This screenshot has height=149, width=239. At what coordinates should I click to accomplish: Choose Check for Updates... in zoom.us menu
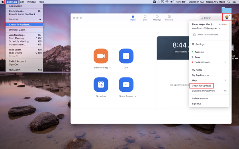tap(24, 25)
